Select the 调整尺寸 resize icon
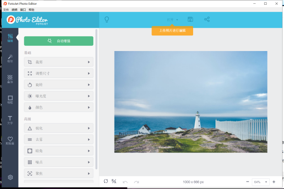 pyautogui.click(x=30, y=73)
